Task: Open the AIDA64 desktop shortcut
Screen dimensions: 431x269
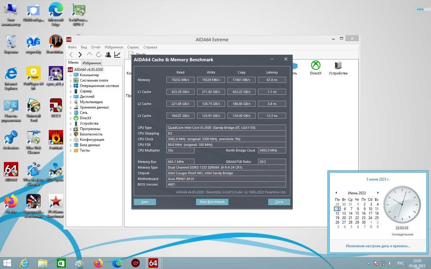Action: pyautogui.click(x=11, y=172)
